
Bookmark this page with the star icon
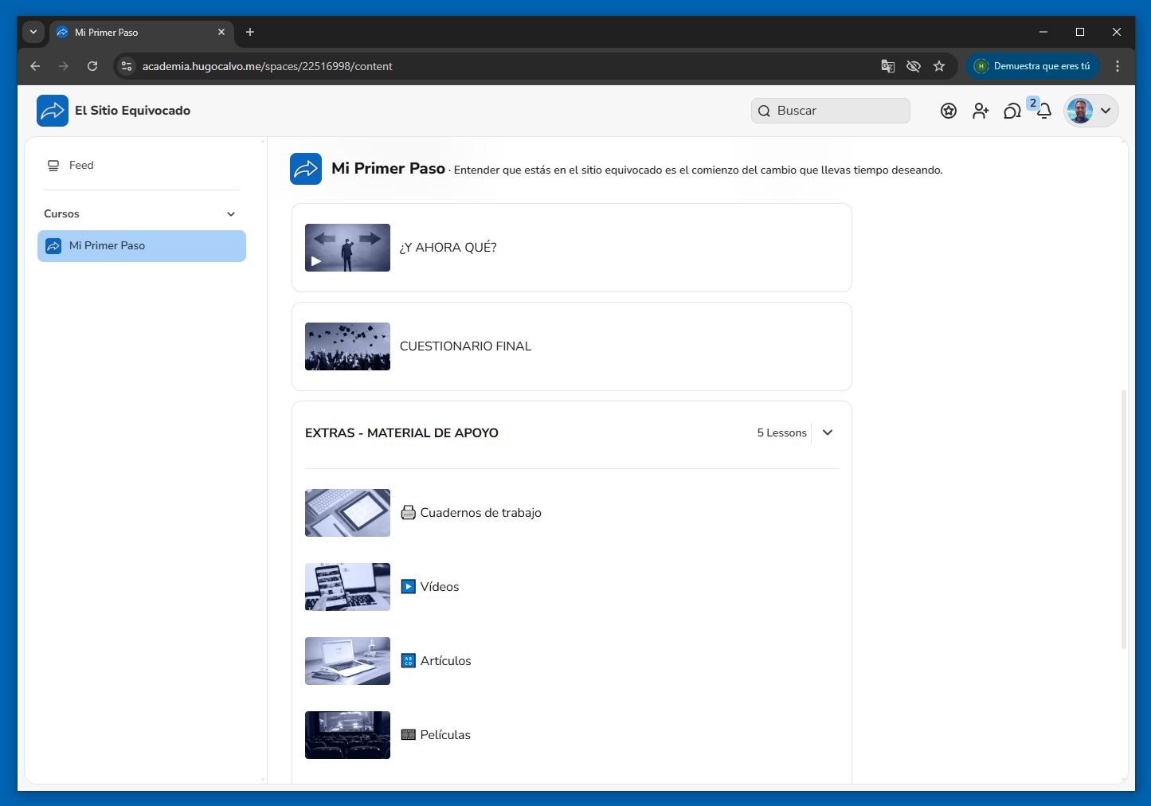pos(939,66)
